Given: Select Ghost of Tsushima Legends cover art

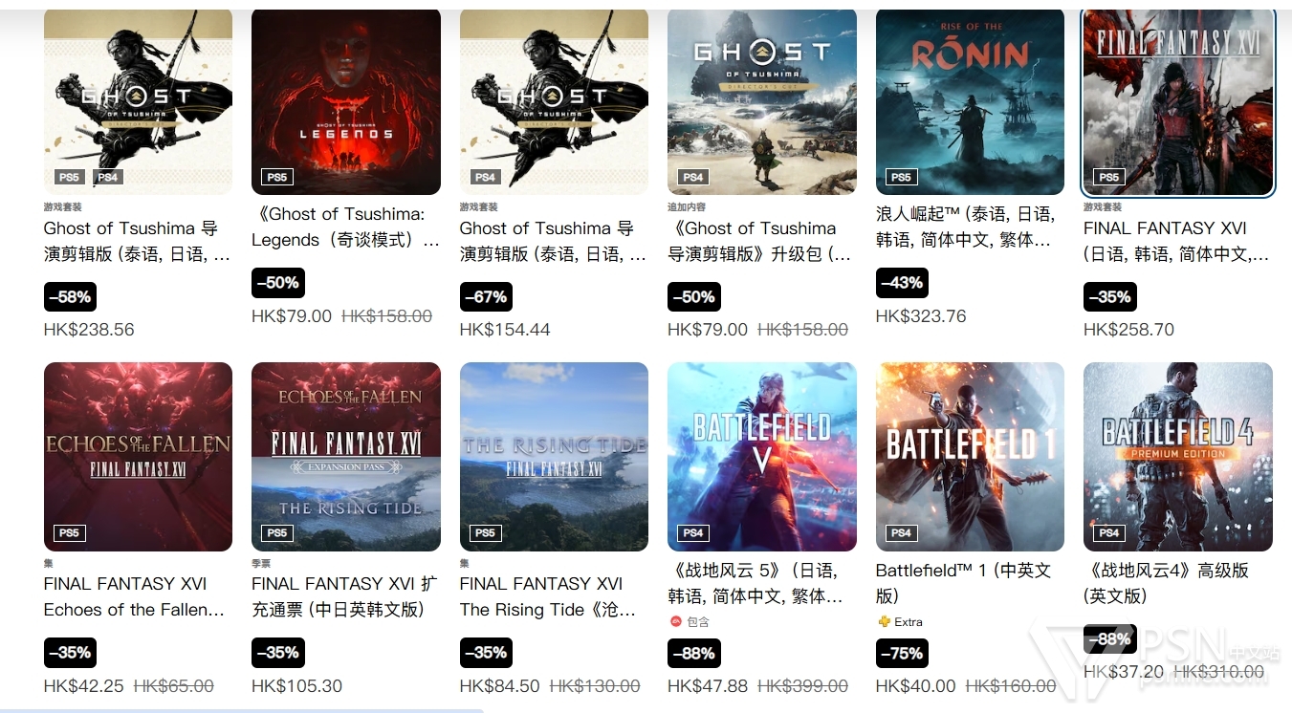Looking at the screenshot, I should 346,101.
